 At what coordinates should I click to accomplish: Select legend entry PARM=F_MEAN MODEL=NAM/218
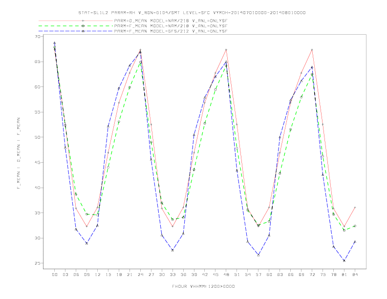tap(171, 26)
